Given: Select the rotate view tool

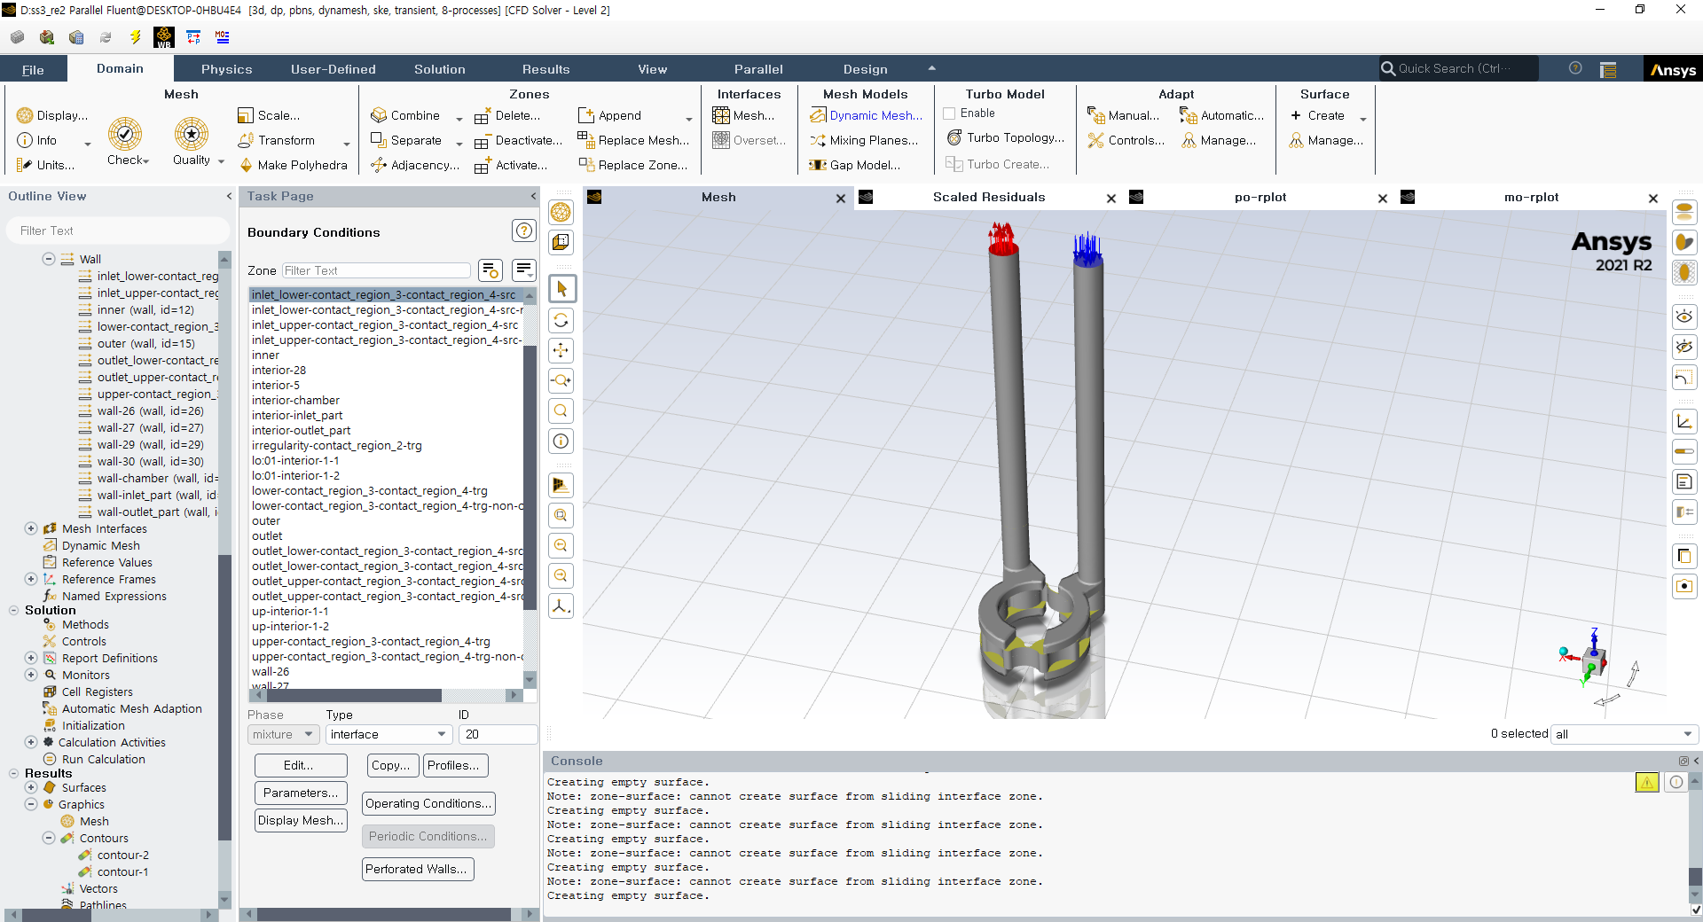Looking at the screenshot, I should click(x=561, y=320).
